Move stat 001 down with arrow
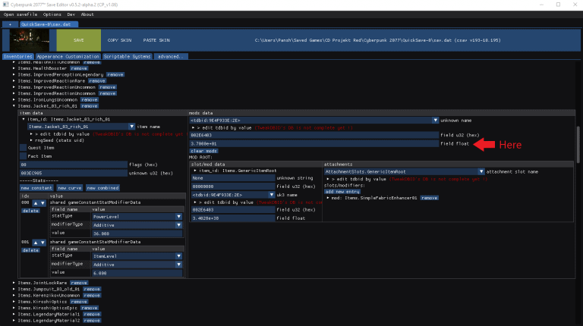583x326 pixels. [x=43, y=243]
